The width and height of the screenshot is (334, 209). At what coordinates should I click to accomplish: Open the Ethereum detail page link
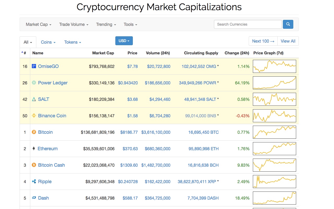click(48, 148)
